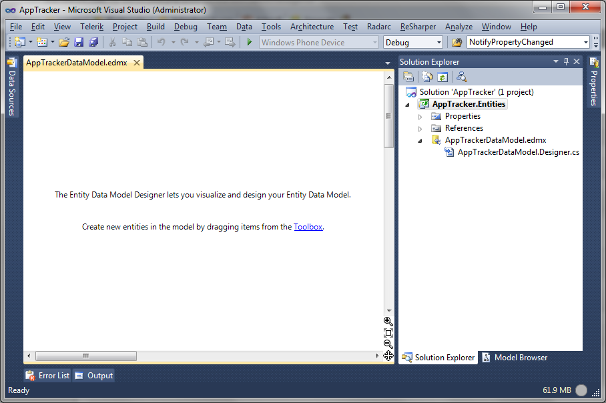Screen dimensions: 606x403
Task: Select the AppTrackerDataModel.edmx document tab
Action: click(77, 63)
